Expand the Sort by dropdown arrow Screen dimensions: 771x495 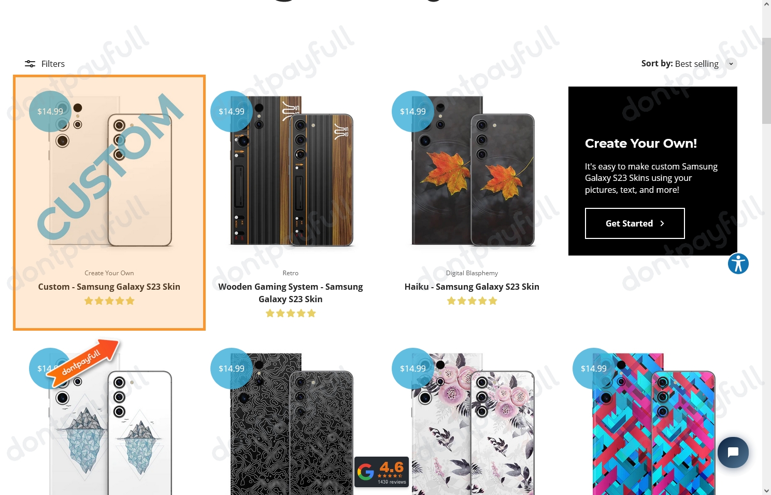(x=731, y=64)
